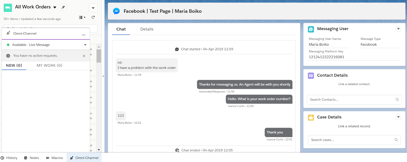Open History in the utility bar
The image size is (407, 162).
pos(9,158)
